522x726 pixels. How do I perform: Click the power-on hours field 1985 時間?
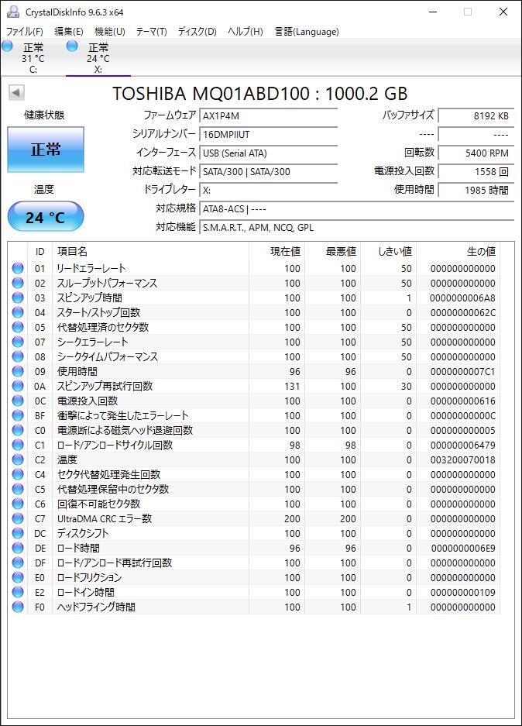pos(476,190)
